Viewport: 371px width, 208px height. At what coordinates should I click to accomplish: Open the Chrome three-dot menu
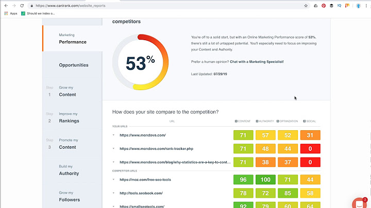tap(367, 6)
